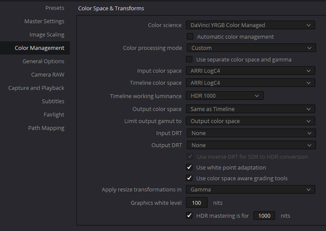Toggle HDR mastering is for checkbox
Image resolution: width=326 pixels, height=231 pixels.
(x=189, y=215)
